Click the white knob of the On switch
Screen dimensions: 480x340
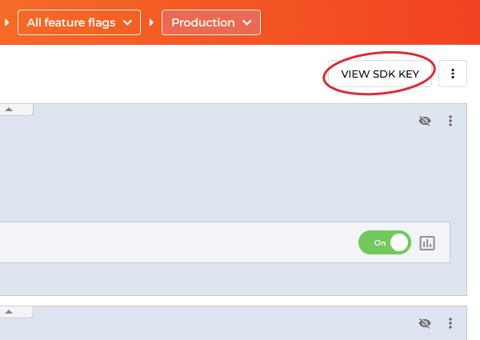(x=399, y=242)
